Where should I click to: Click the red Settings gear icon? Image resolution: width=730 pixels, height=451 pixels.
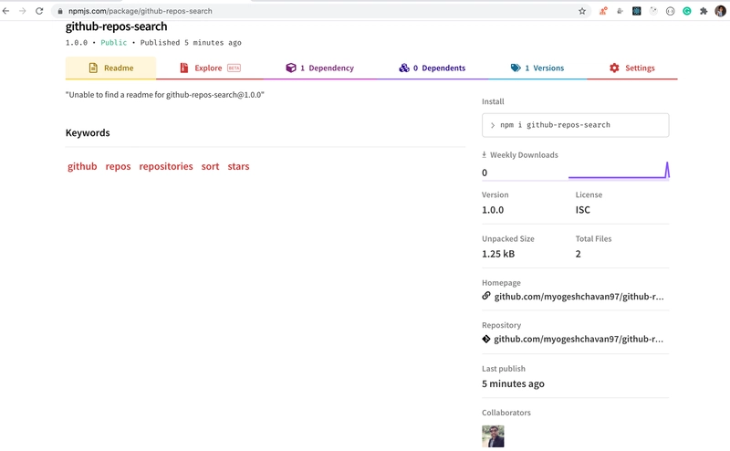click(614, 68)
